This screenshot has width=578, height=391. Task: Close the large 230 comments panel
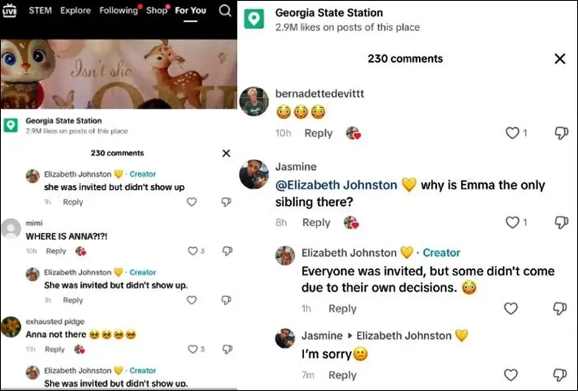coord(560,59)
